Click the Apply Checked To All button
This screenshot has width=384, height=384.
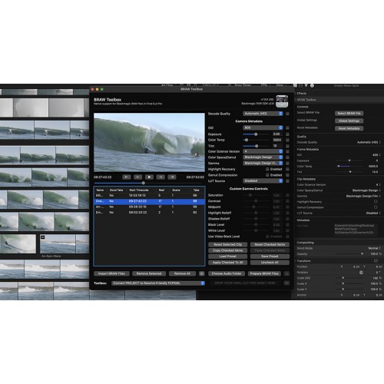point(227,263)
